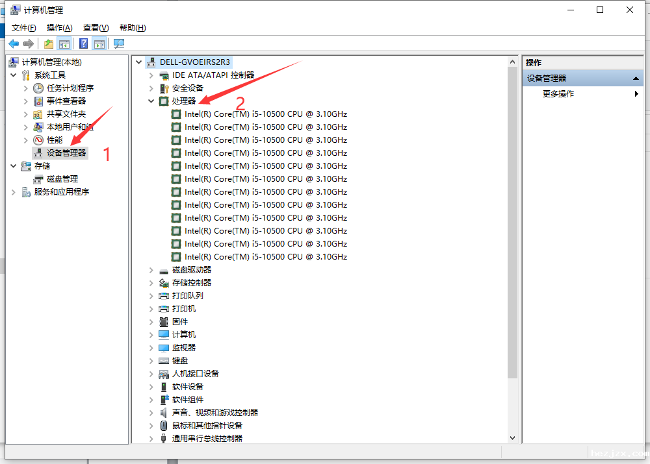650x464 pixels.
Task: Toggle the Show/Hide console tree icon
Action: (x=64, y=43)
